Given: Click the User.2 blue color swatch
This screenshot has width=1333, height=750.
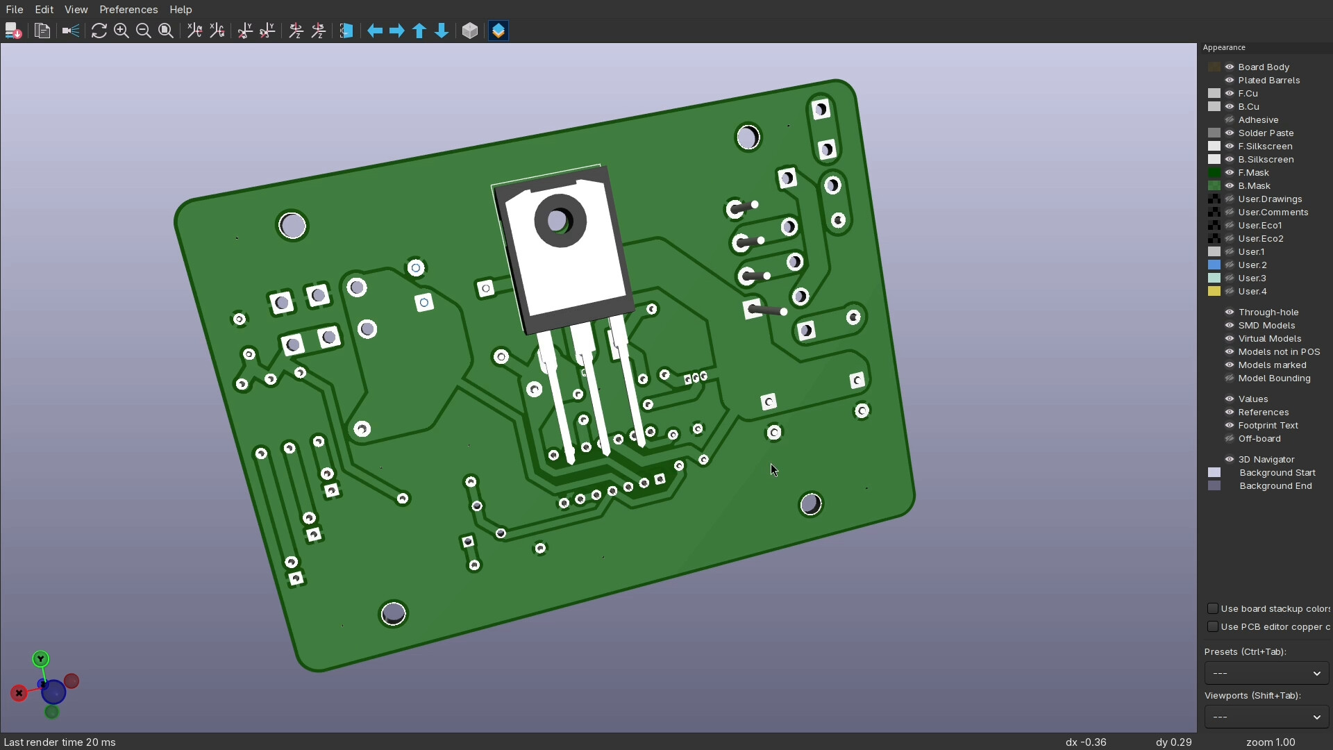Looking at the screenshot, I should [1214, 265].
